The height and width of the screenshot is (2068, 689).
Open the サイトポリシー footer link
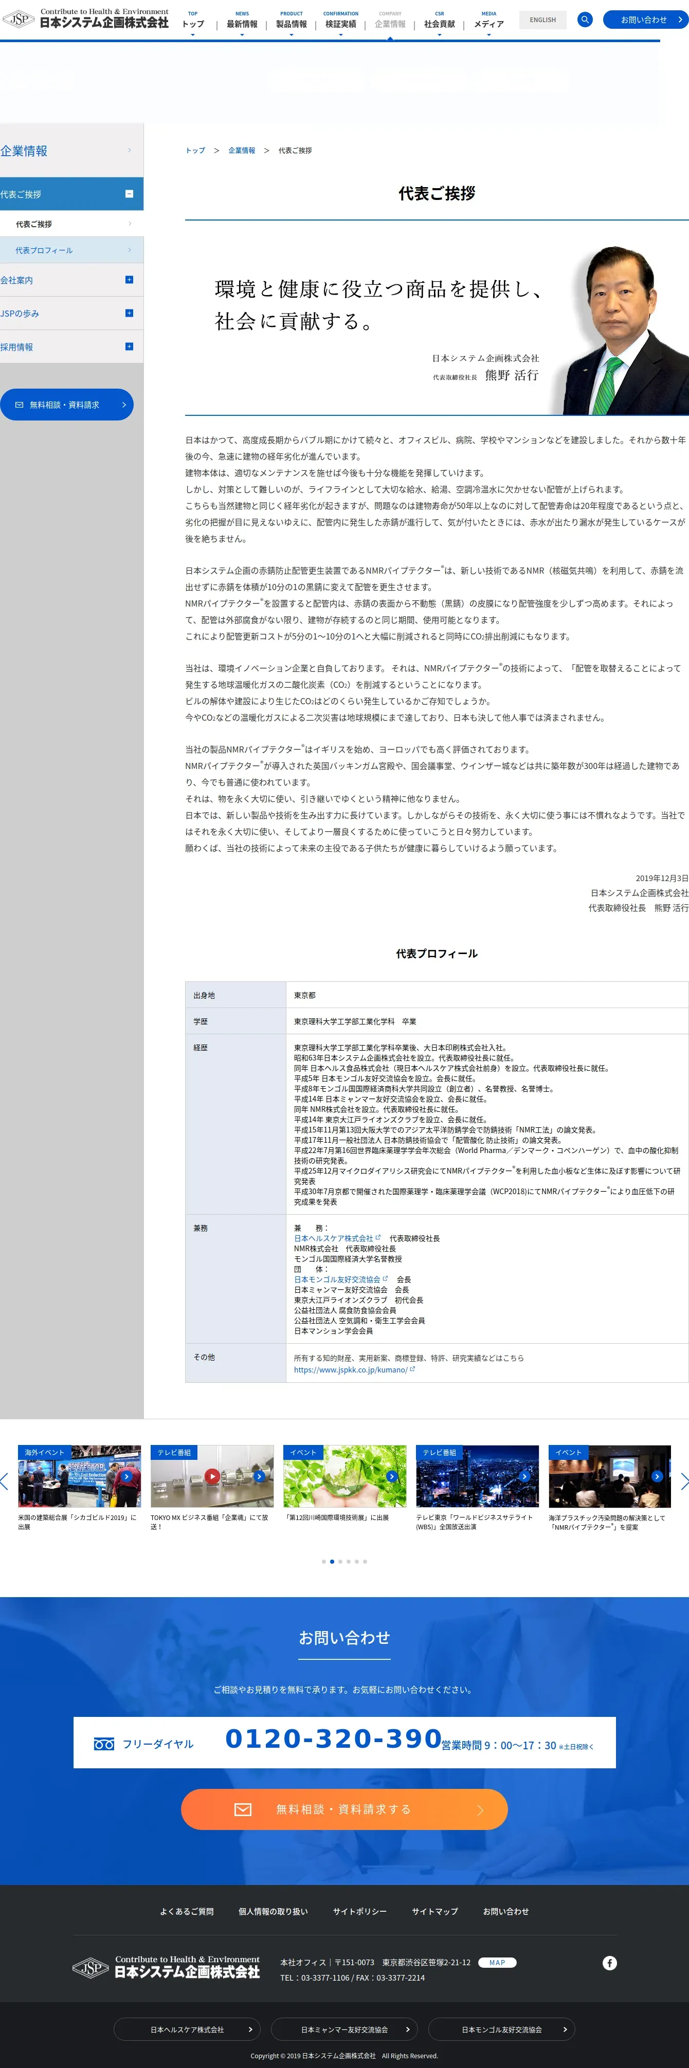tap(360, 1911)
